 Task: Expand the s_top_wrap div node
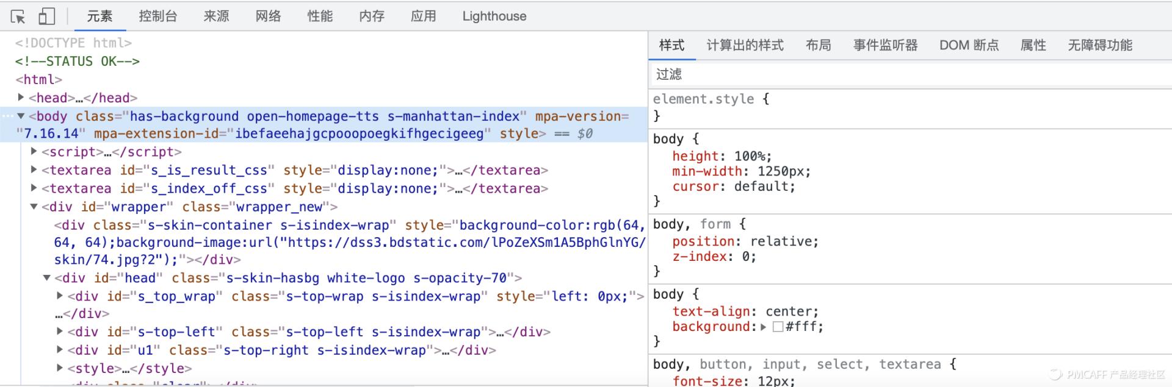coord(60,296)
